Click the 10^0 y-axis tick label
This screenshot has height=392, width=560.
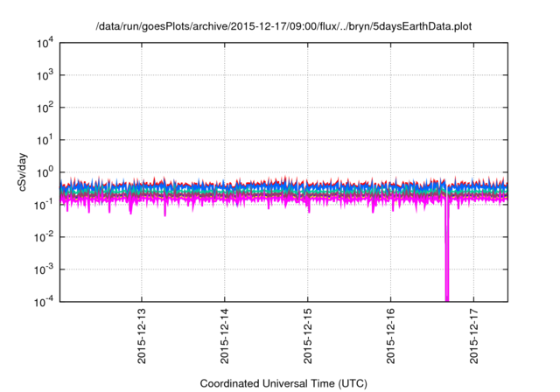click(x=45, y=172)
